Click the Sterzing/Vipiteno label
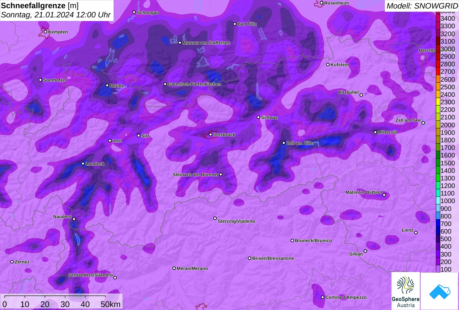 [x=236, y=221]
